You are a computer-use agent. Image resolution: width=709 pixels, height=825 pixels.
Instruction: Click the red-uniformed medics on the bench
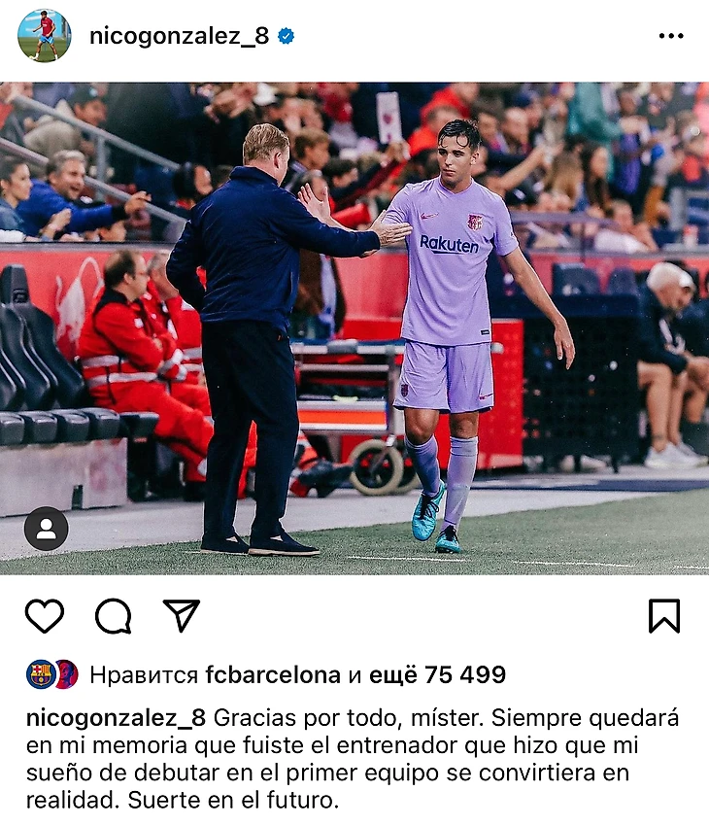[x=145, y=363]
